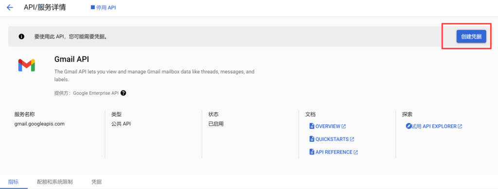The width and height of the screenshot is (498, 189).
Task: Click the 公共 API type value
Action: (121, 124)
